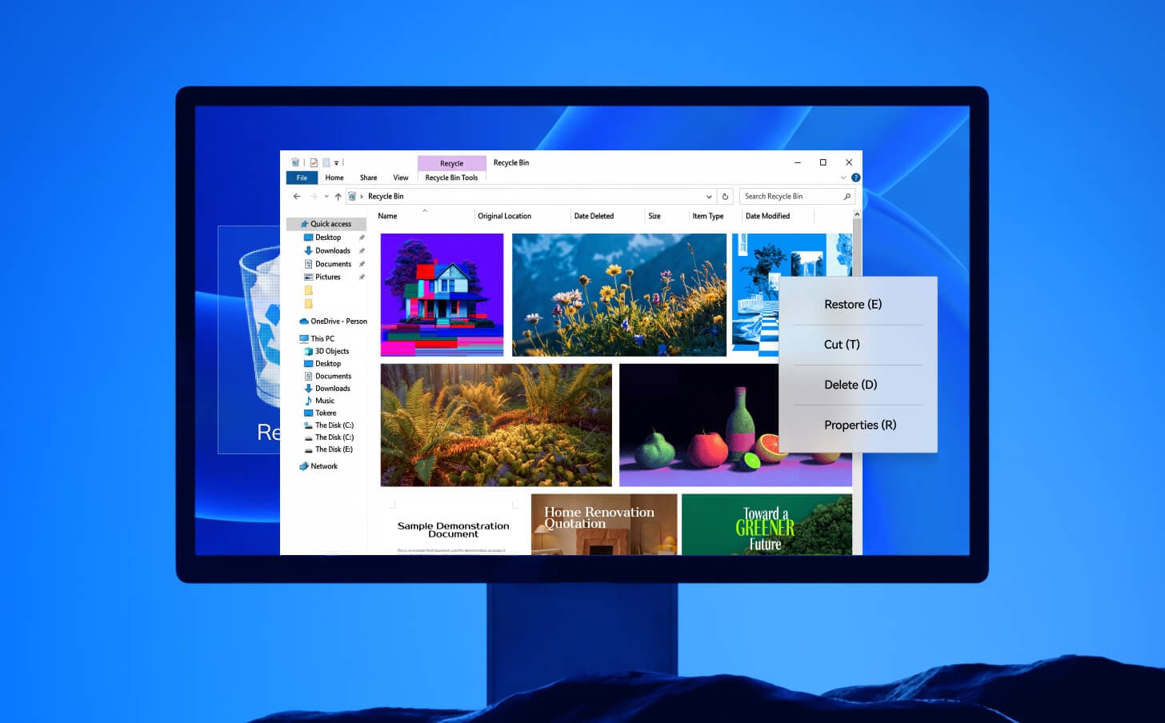Sort by Original Location column header

(504, 216)
